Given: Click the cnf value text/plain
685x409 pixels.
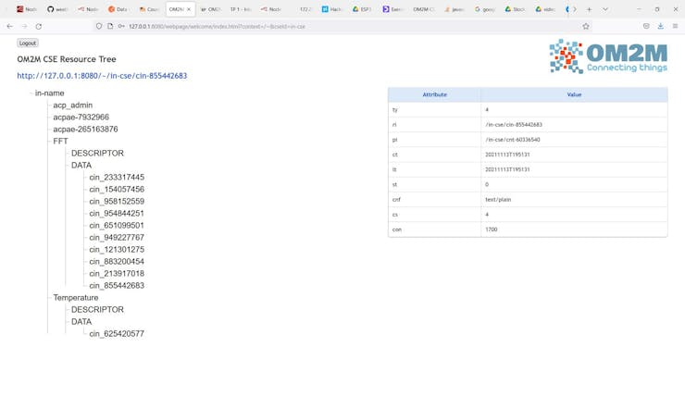Looking at the screenshot, I should [x=498, y=200].
